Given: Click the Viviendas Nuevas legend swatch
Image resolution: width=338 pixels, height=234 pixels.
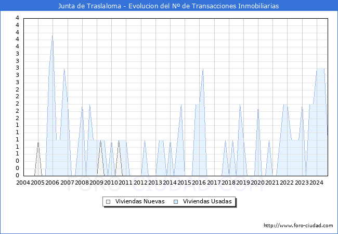Looking at the screenshot, I should coord(108,202).
